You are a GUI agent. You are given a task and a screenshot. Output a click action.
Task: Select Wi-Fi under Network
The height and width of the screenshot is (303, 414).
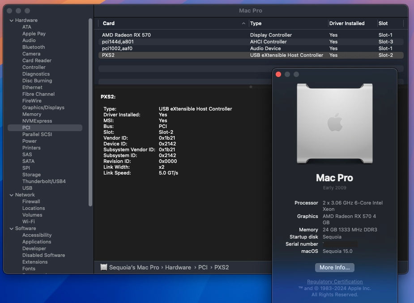point(29,222)
